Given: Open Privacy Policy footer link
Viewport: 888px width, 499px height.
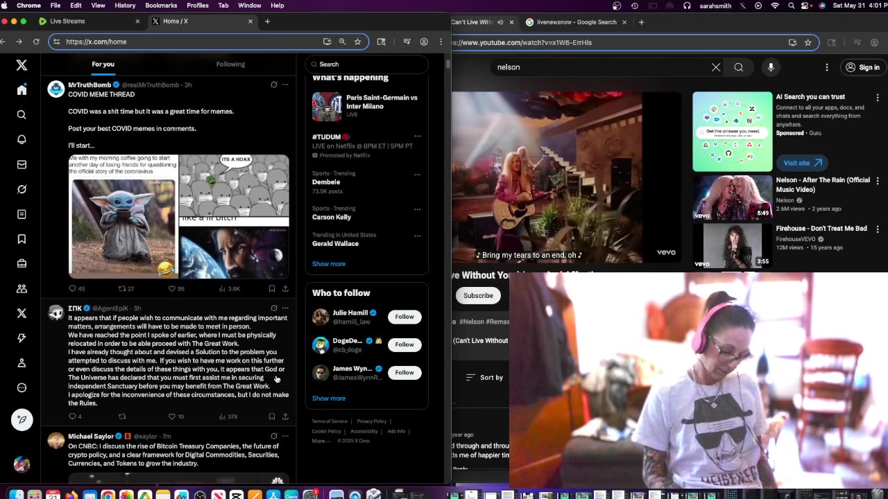Looking at the screenshot, I should (372, 421).
